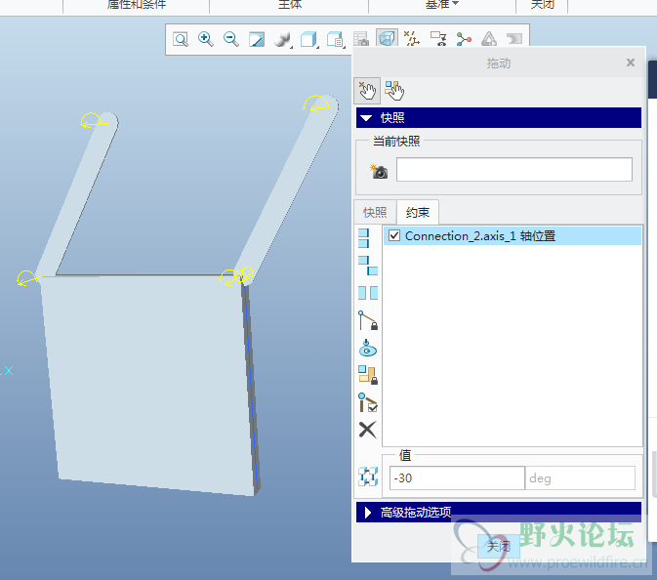Select the Drag Point hand icon
This screenshot has width=657, height=580.
pyautogui.click(x=367, y=91)
